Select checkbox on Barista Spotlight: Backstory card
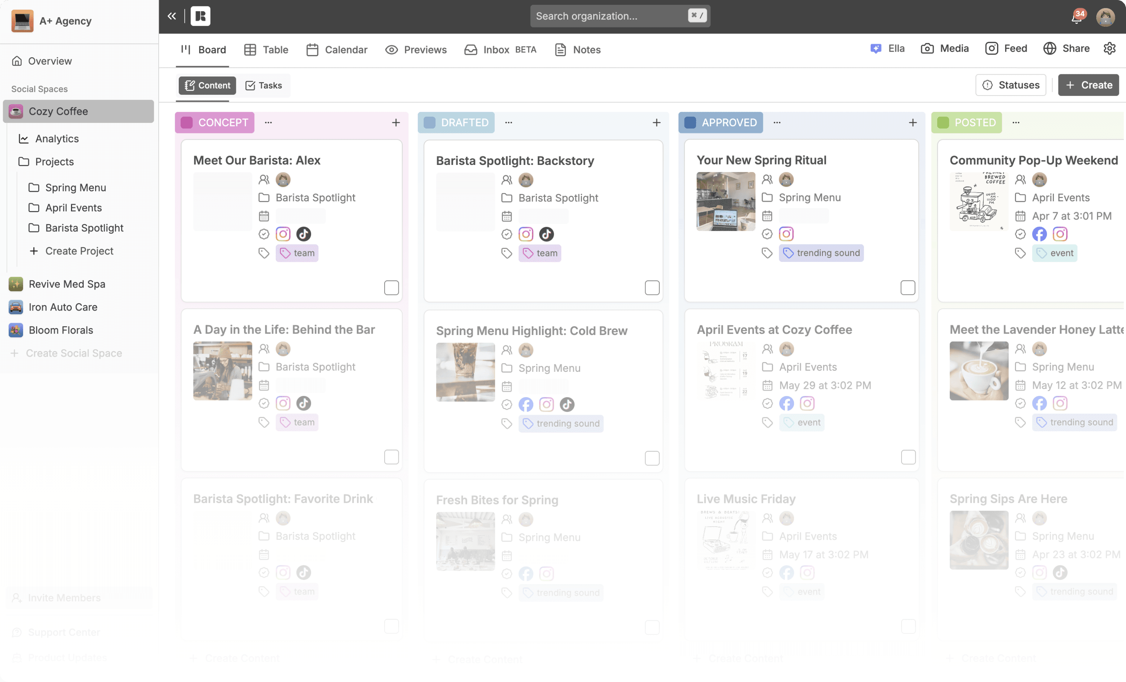The height and width of the screenshot is (682, 1126). click(x=652, y=288)
